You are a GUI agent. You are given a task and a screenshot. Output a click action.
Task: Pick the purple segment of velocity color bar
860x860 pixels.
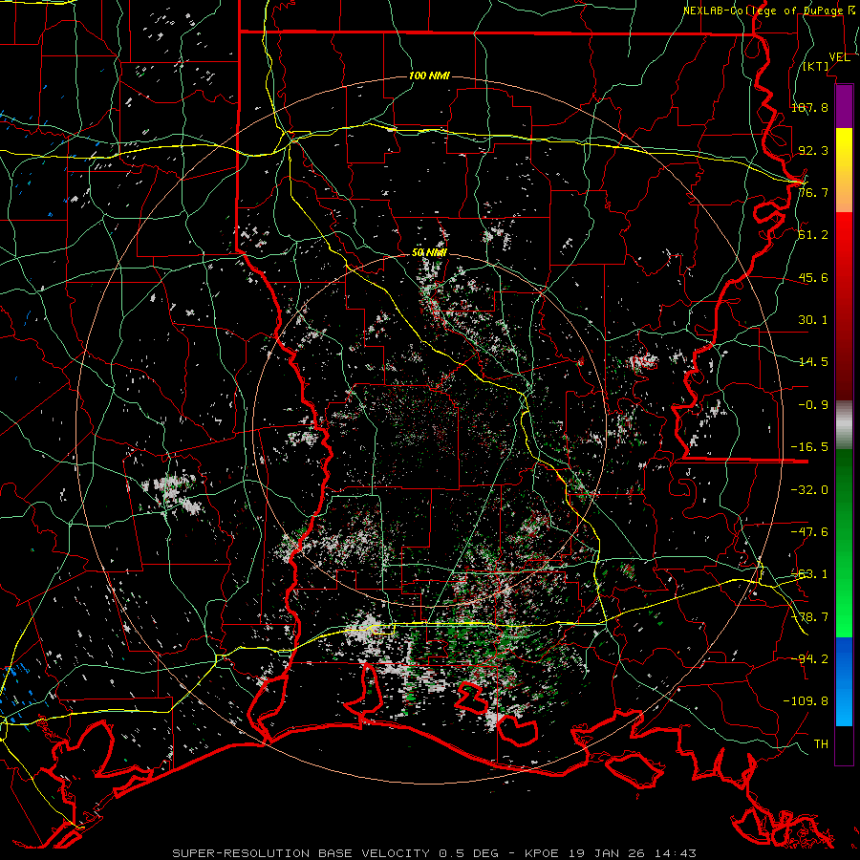click(844, 106)
